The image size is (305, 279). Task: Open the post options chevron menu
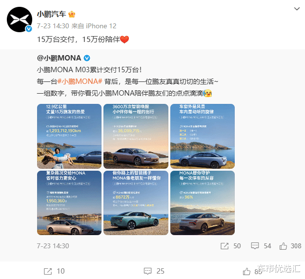(x=297, y=9)
